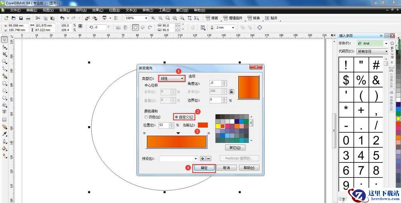Open the 位图 menu
401x203 pixels.
click(x=114, y=10)
